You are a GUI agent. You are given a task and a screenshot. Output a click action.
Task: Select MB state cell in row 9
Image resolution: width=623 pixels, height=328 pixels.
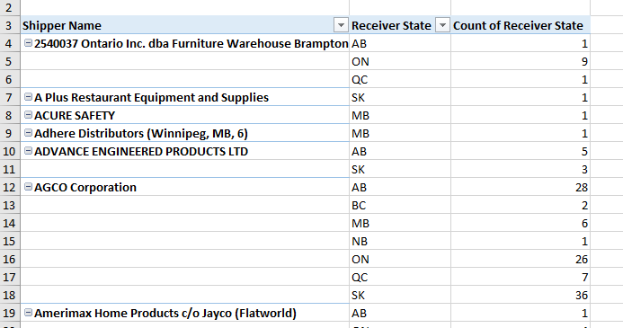click(x=400, y=133)
